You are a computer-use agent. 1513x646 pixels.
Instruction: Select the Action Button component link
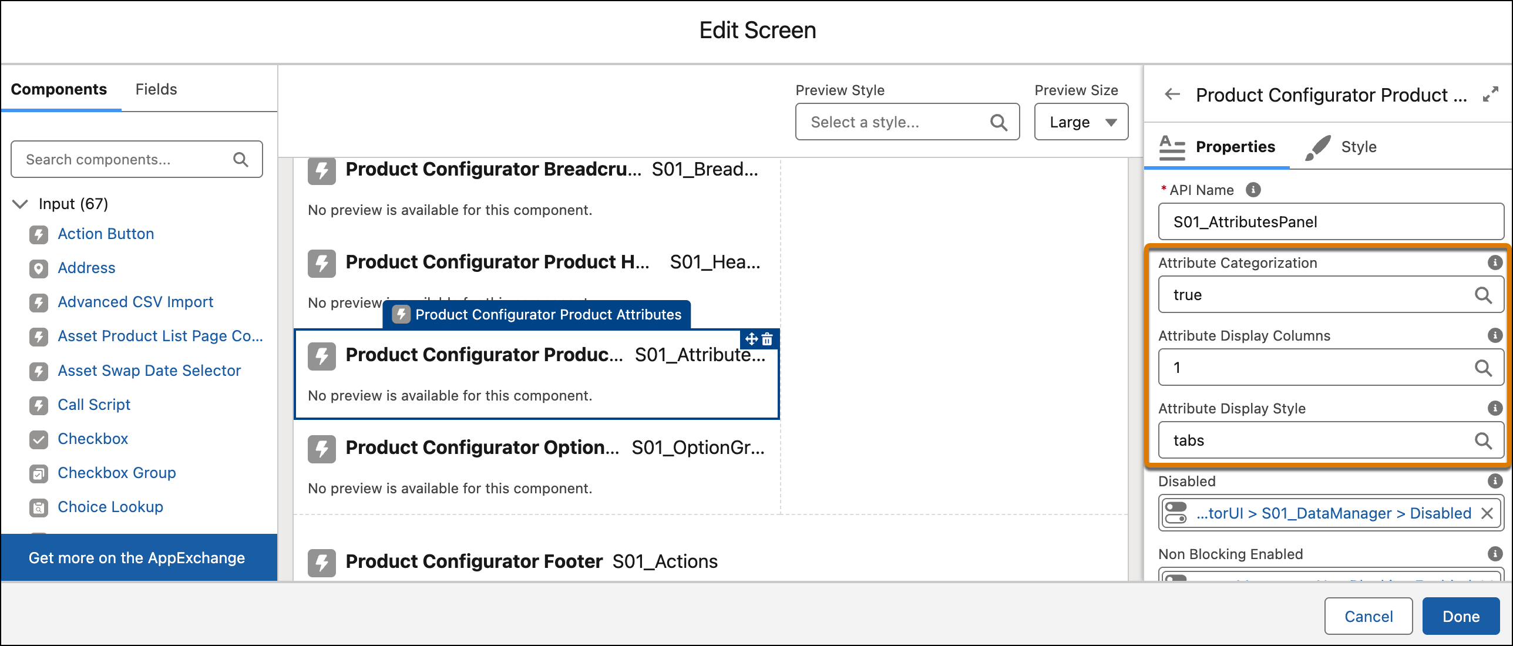point(106,234)
